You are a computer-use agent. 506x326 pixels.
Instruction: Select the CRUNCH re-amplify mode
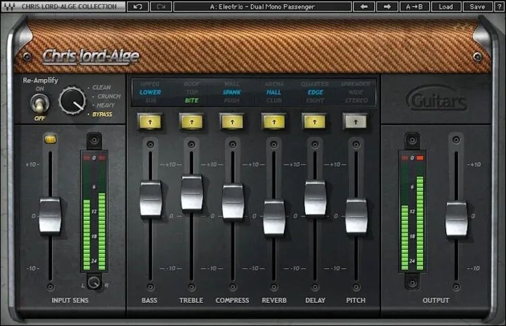pyautogui.click(x=109, y=97)
